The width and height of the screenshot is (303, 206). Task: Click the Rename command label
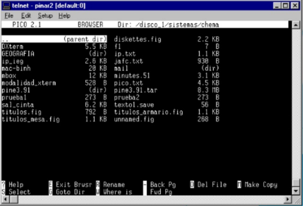click(114, 185)
